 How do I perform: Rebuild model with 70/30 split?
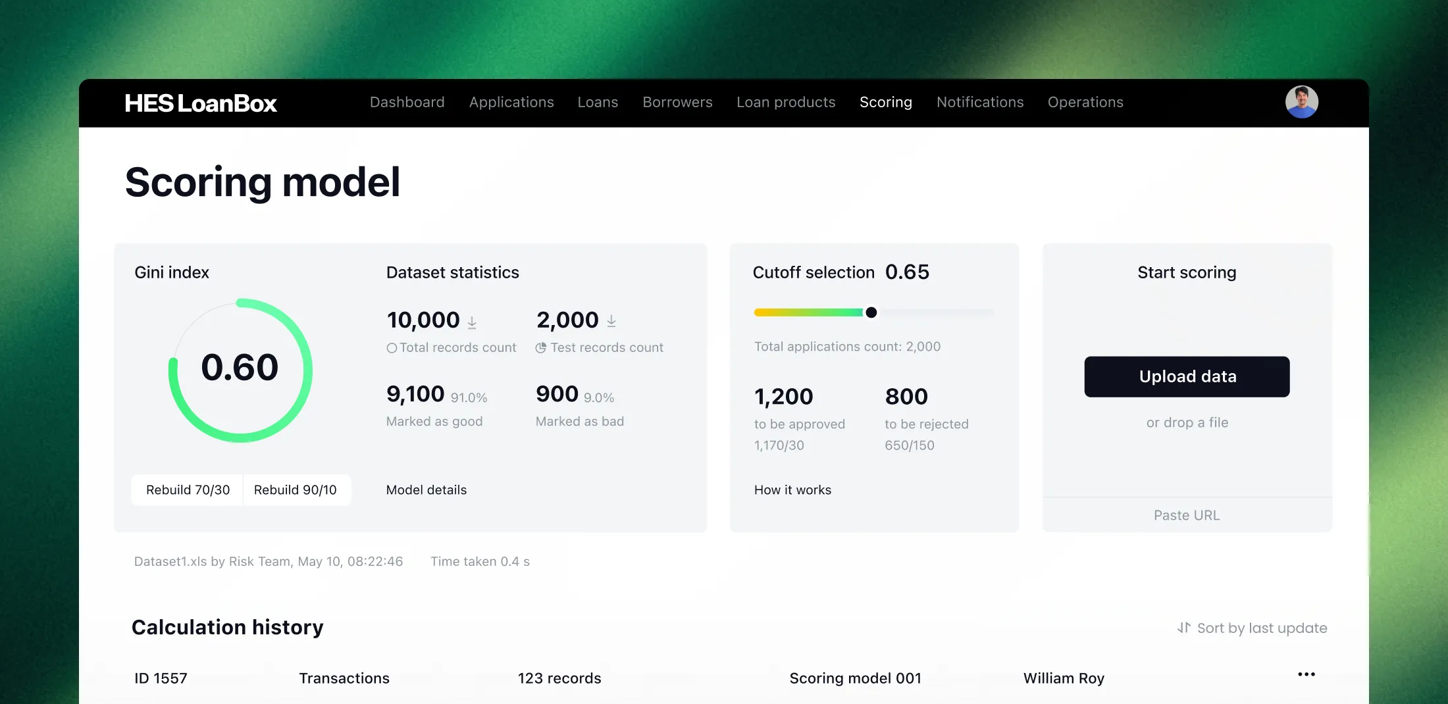[188, 490]
